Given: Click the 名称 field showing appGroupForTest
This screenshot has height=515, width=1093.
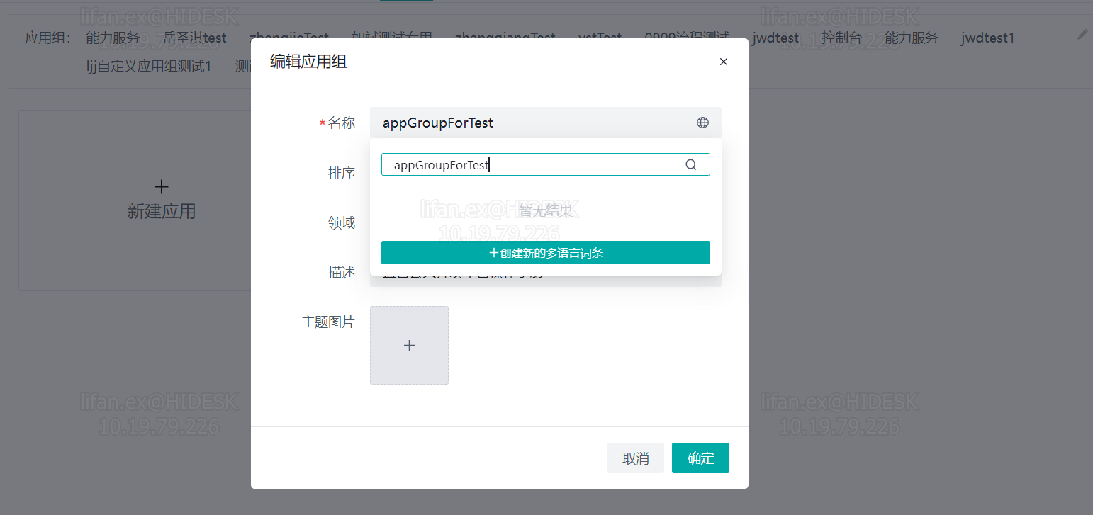Looking at the screenshot, I should click(x=546, y=123).
